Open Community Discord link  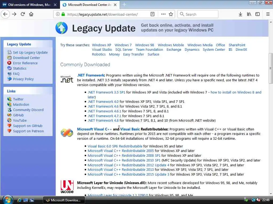[x=28, y=110]
